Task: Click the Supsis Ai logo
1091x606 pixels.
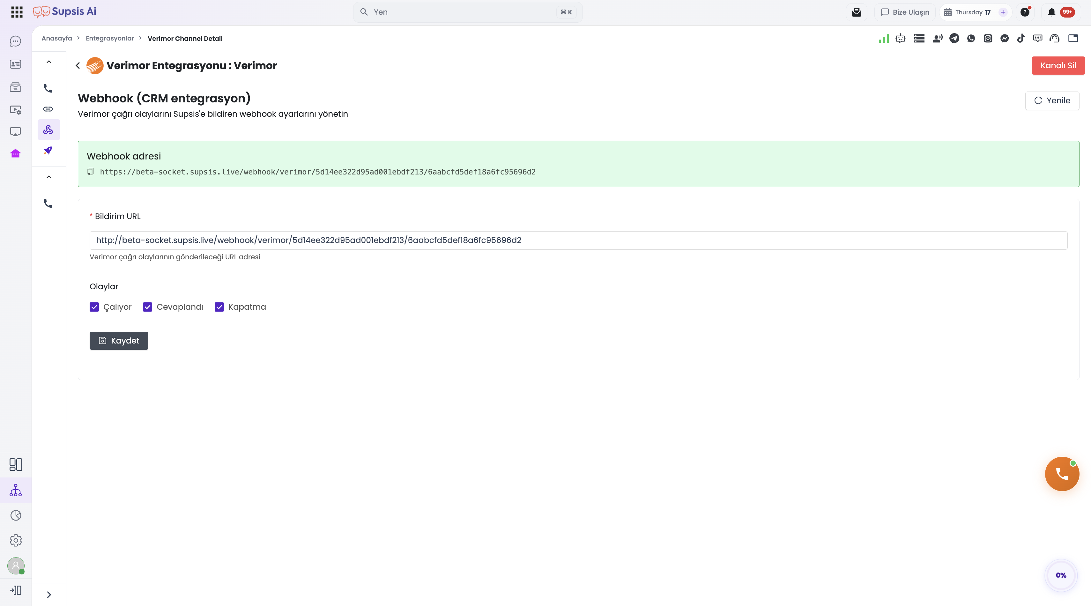Action: (x=65, y=12)
